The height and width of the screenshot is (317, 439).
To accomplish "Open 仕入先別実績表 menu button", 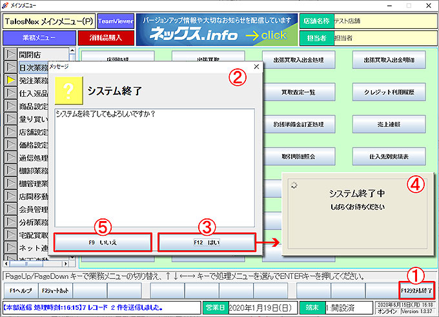I will tap(389, 157).
